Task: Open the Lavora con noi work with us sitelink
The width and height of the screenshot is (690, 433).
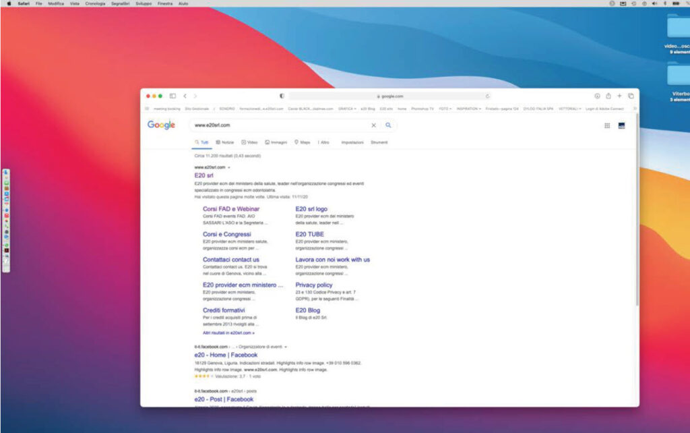Action: 333,260
